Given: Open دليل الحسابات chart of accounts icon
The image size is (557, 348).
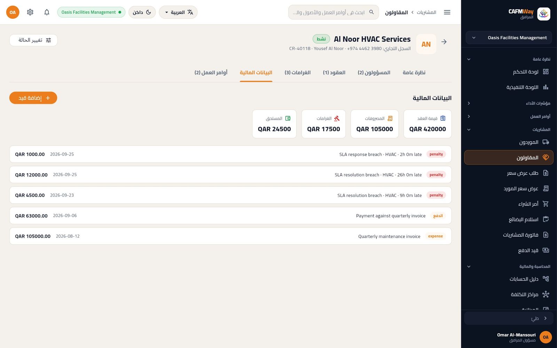Looking at the screenshot, I should tap(546, 279).
